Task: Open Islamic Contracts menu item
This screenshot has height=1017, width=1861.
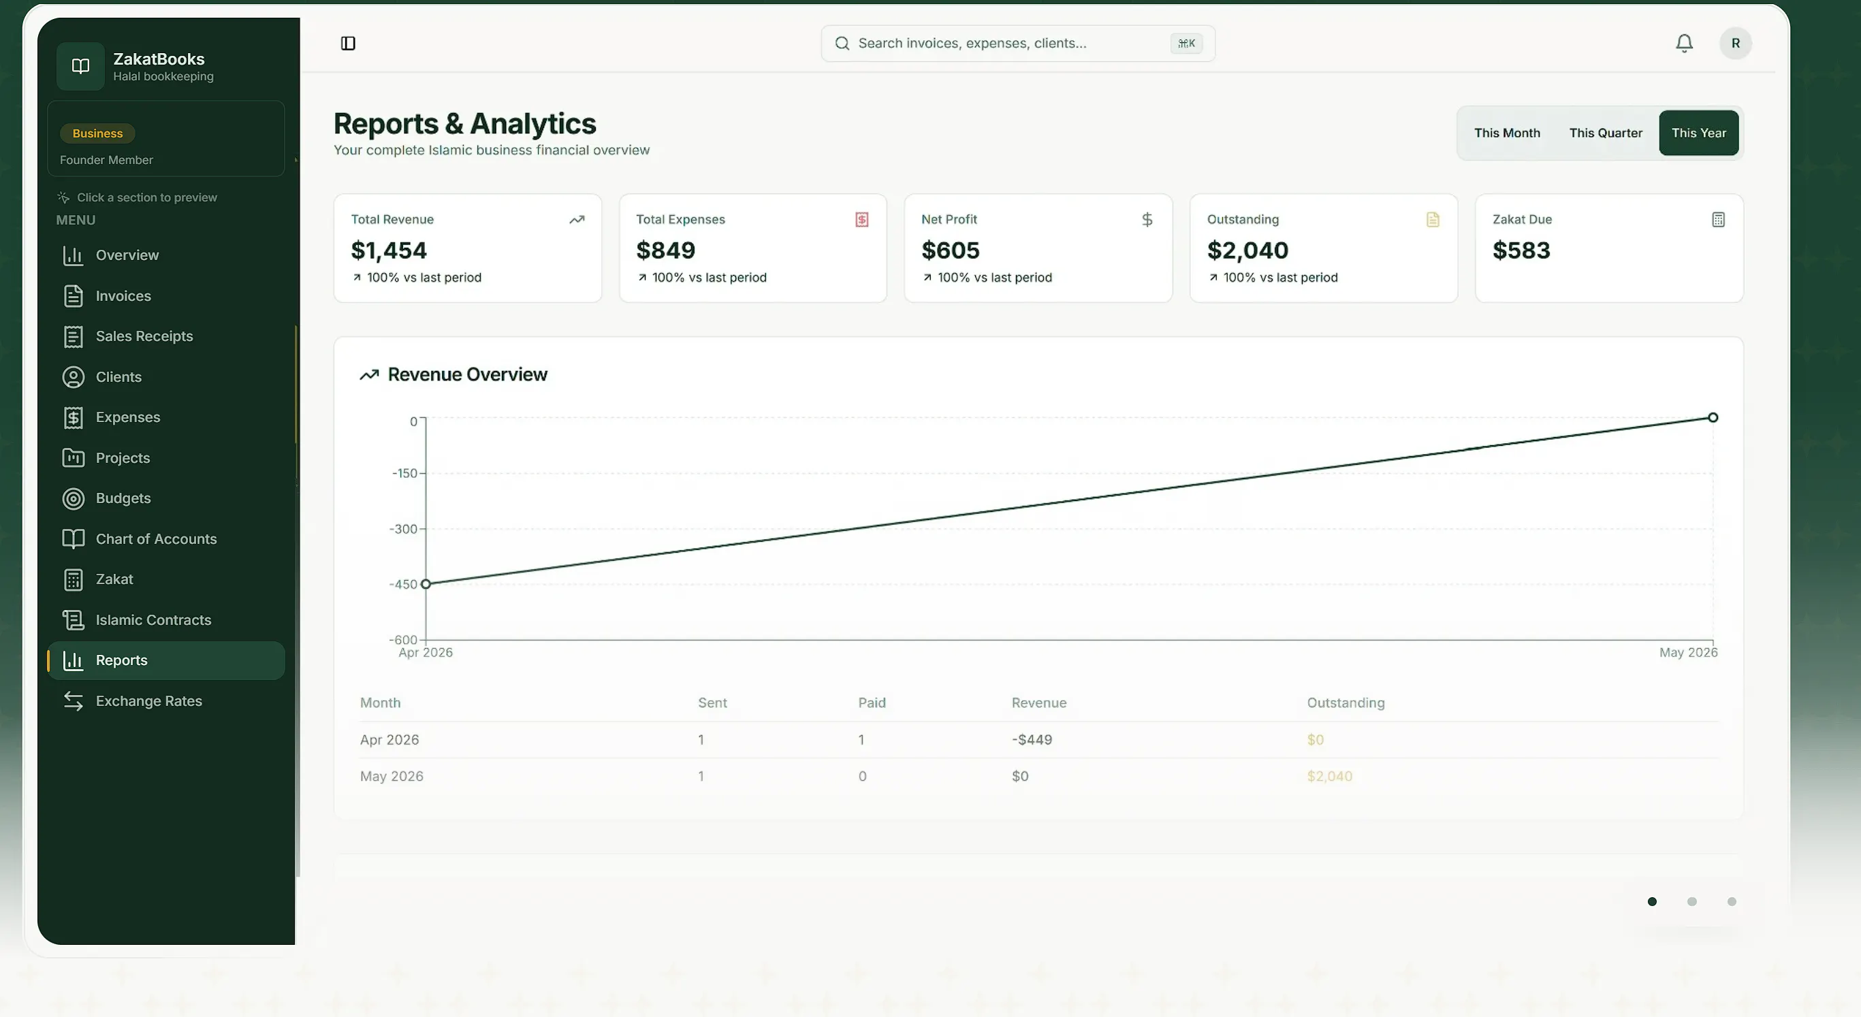Action: (166, 619)
